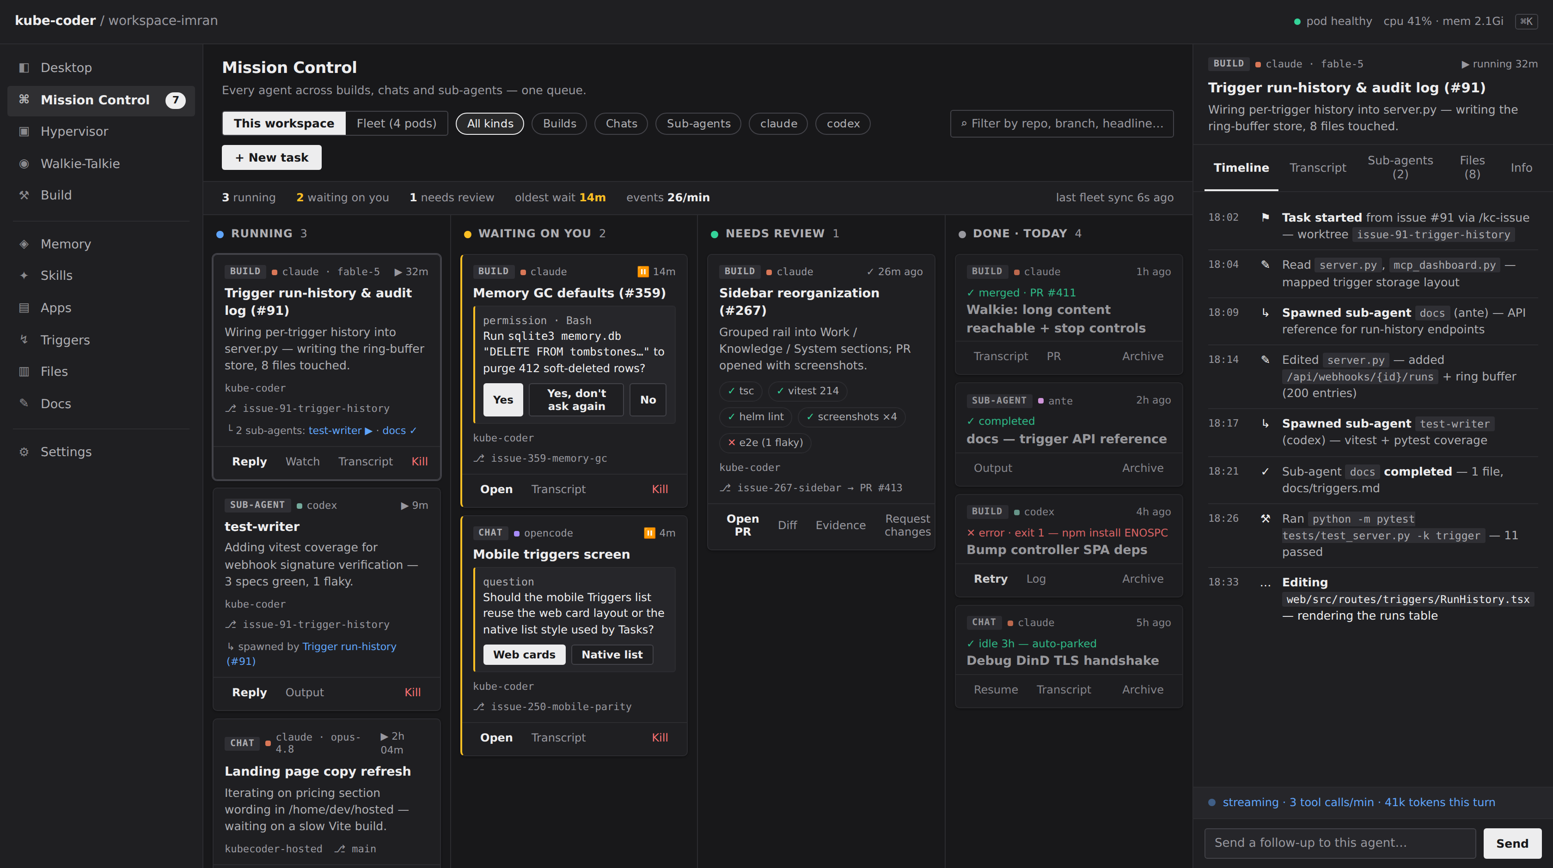Focus the Send a follow-up input field
The image size is (1553, 868).
1339,844
